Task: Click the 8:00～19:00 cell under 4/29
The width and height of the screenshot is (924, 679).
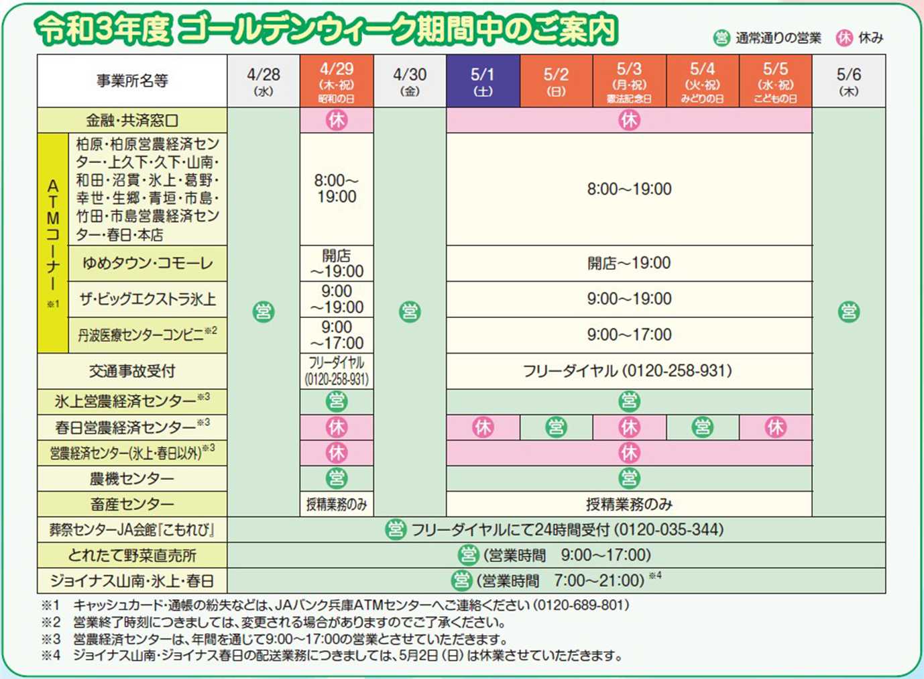Action: pyautogui.click(x=337, y=189)
